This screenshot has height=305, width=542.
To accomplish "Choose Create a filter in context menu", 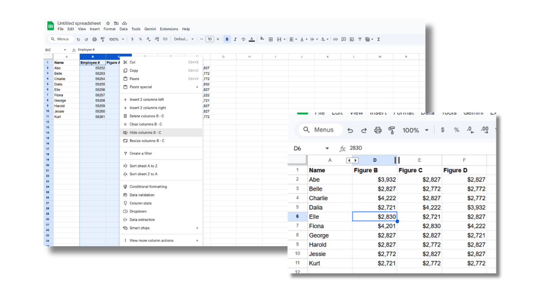I will pos(161,153).
